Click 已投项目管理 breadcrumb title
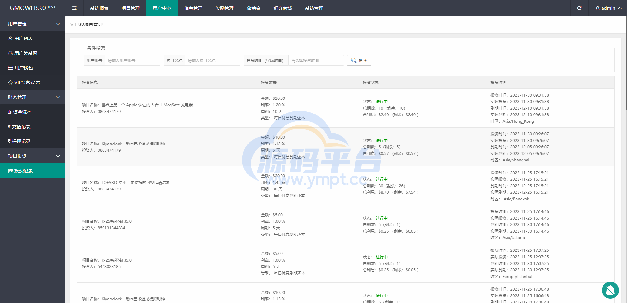 (89, 25)
